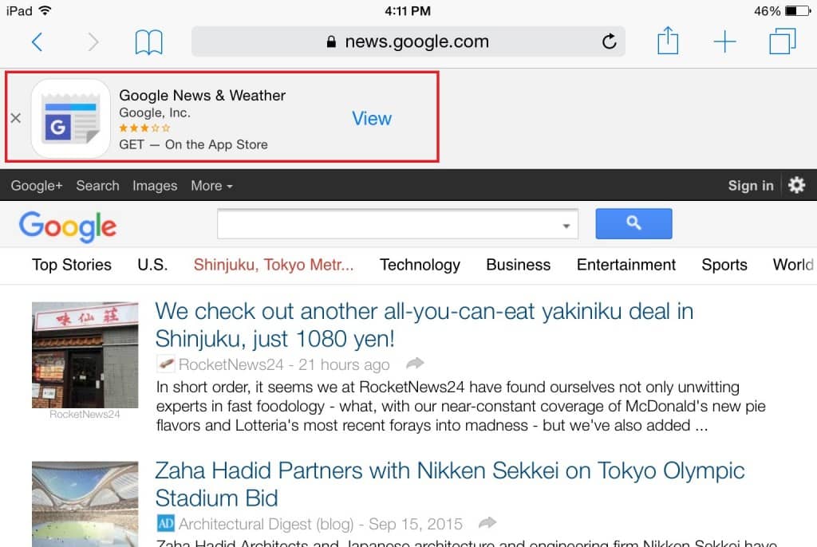The width and height of the screenshot is (817, 547).
Task: Open the yakiniku deal in Shinjuku headline
Action: pos(424,325)
